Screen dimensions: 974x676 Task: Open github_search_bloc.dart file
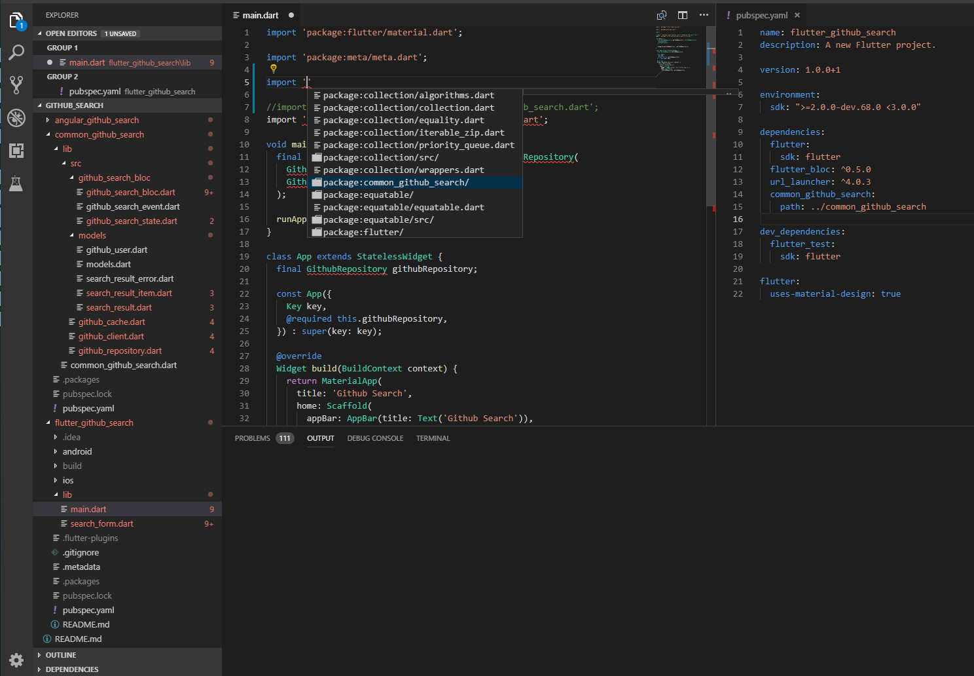pos(130,192)
